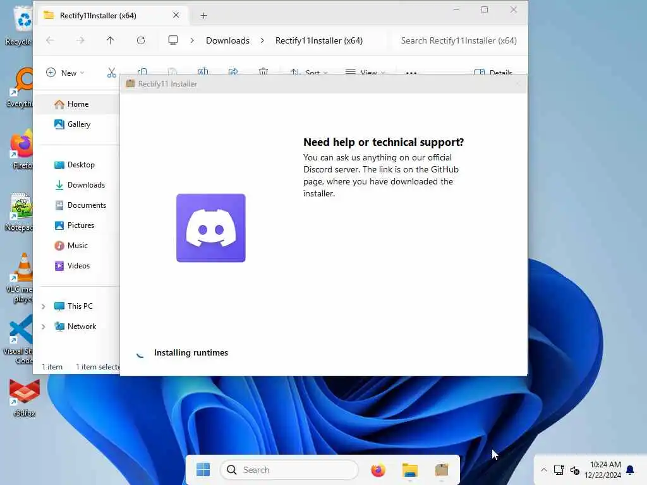Viewport: 647px width, 485px height.
Task: Open Home in the navigation pane
Action: [78, 104]
